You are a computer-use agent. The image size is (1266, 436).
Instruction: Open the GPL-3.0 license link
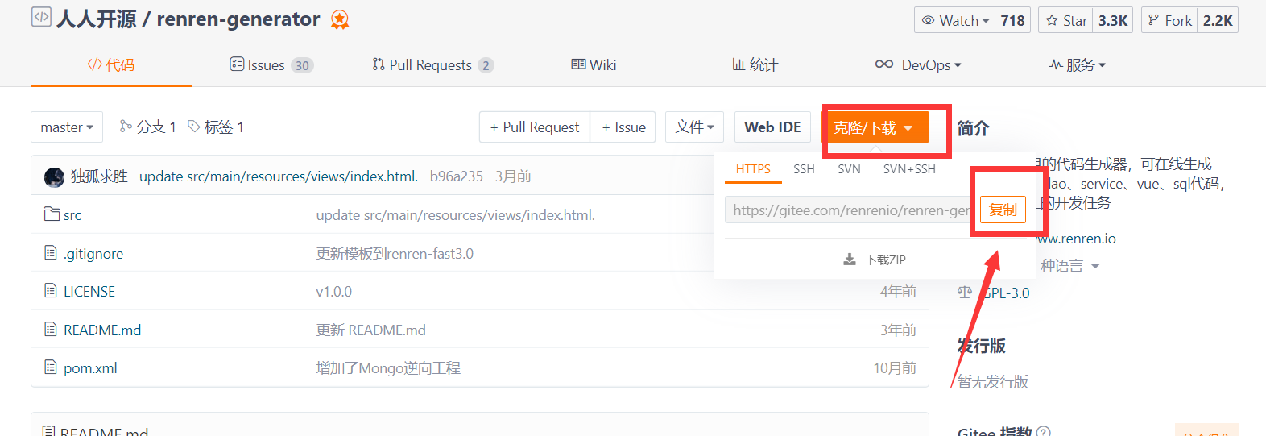(1006, 293)
